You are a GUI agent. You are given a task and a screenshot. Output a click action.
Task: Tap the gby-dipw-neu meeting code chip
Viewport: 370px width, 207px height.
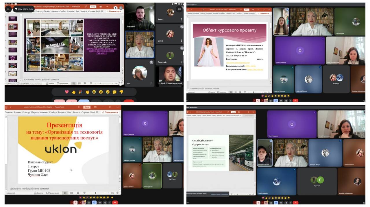24,9
